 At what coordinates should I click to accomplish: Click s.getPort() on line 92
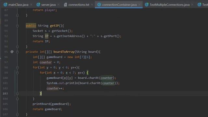[110, 36]
